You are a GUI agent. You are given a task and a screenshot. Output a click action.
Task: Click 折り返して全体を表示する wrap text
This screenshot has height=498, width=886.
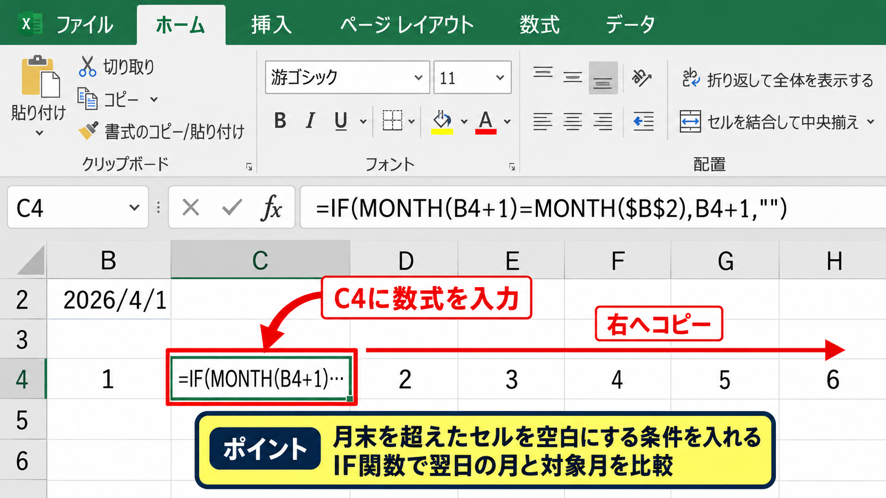point(777,79)
